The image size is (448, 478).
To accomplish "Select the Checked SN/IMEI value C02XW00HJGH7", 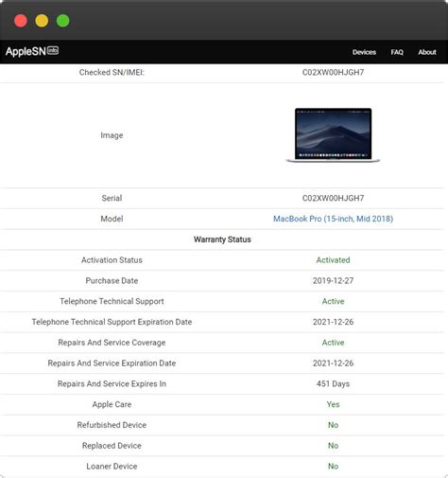I will pyautogui.click(x=333, y=73).
